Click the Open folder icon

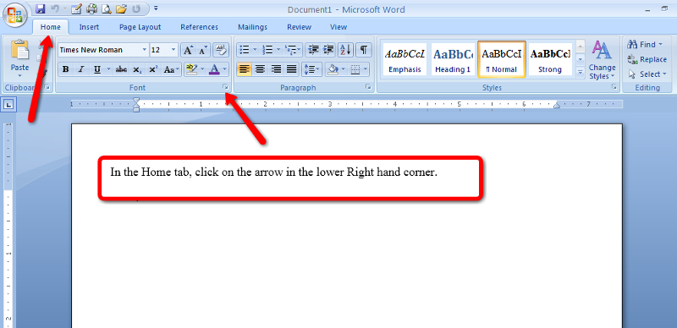(x=121, y=8)
